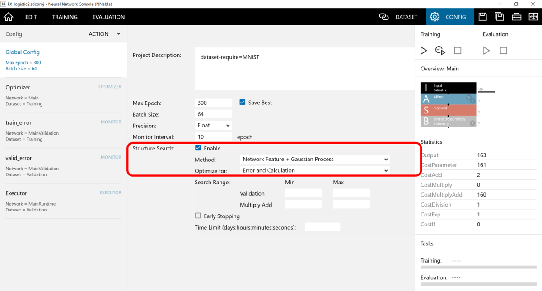Select the Sigmoid layer in overview
The image size is (542, 291).
point(448,110)
